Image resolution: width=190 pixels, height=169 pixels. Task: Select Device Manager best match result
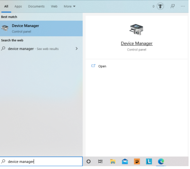41,29
